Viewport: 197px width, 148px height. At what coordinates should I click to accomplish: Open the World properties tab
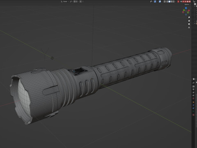point(193,98)
